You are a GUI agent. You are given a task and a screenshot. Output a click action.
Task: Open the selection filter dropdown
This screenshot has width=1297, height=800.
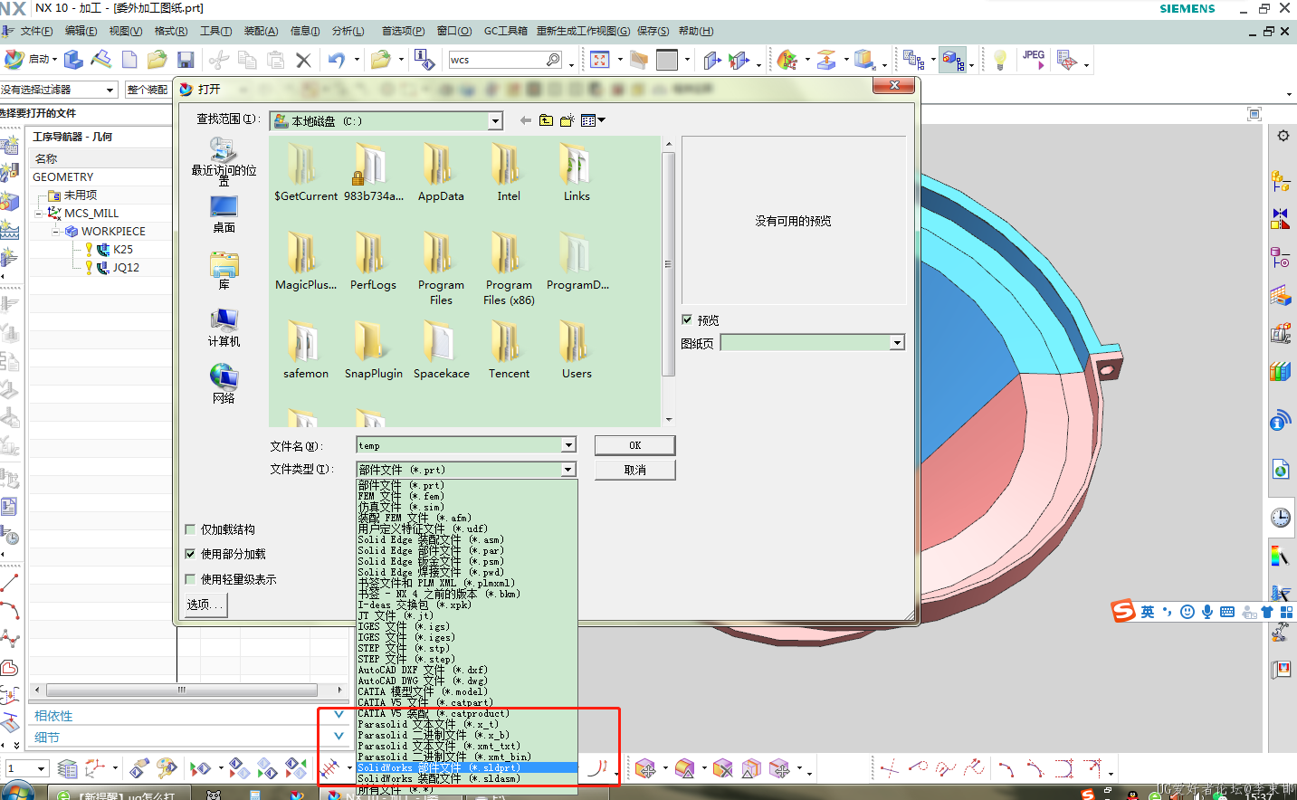(x=110, y=90)
